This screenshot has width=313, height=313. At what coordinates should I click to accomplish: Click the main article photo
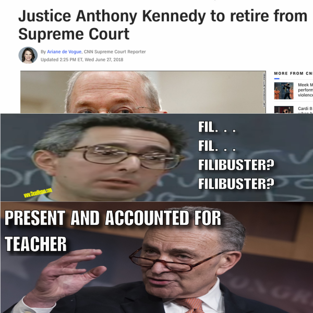(x=143, y=92)
